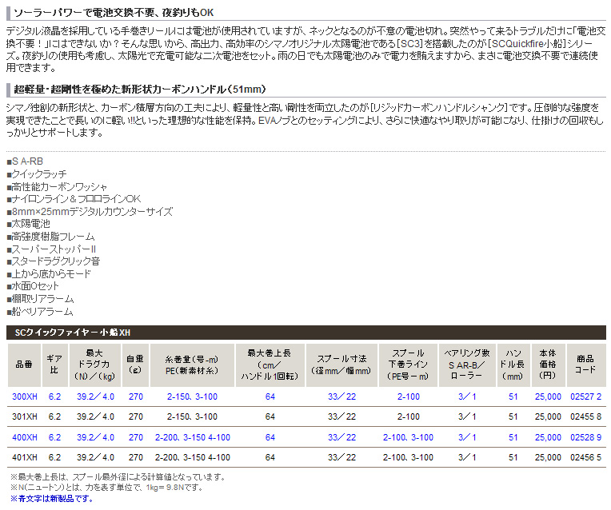
Task: Click the model number 301XH
Action: [25, 417]
